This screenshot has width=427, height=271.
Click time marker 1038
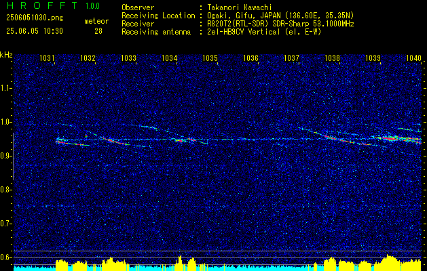332,58
